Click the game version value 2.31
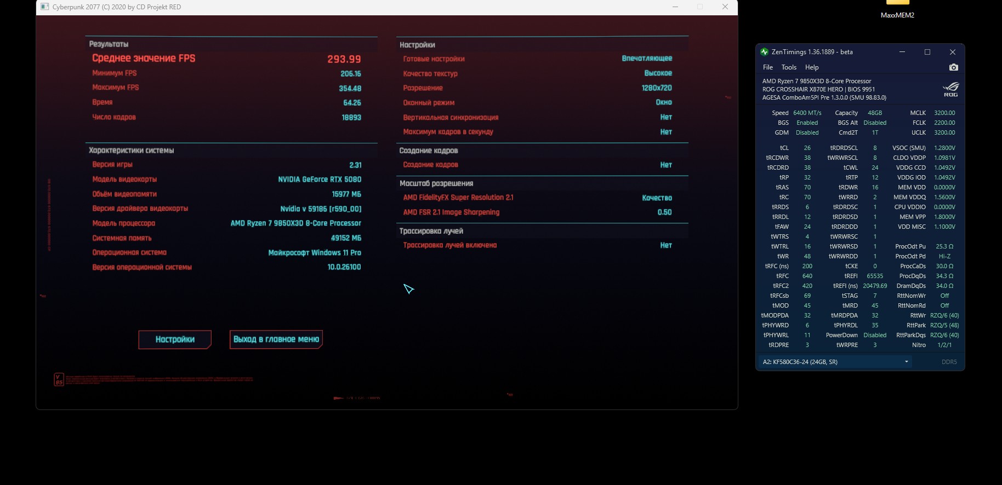Viewport: 1002px width, 485px height. coord(355,165)
